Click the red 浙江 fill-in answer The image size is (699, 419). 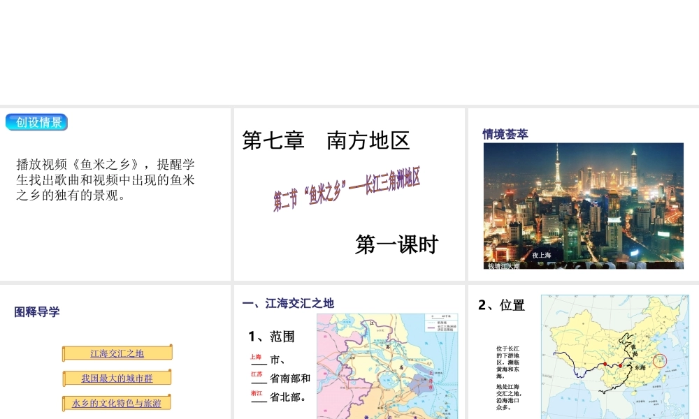point(257,393)
